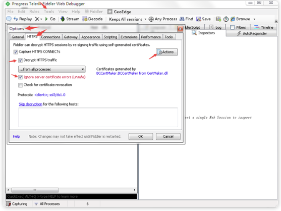Click the Save sessions icon
This screenshot has height=211, width=281.
(198, 19)
